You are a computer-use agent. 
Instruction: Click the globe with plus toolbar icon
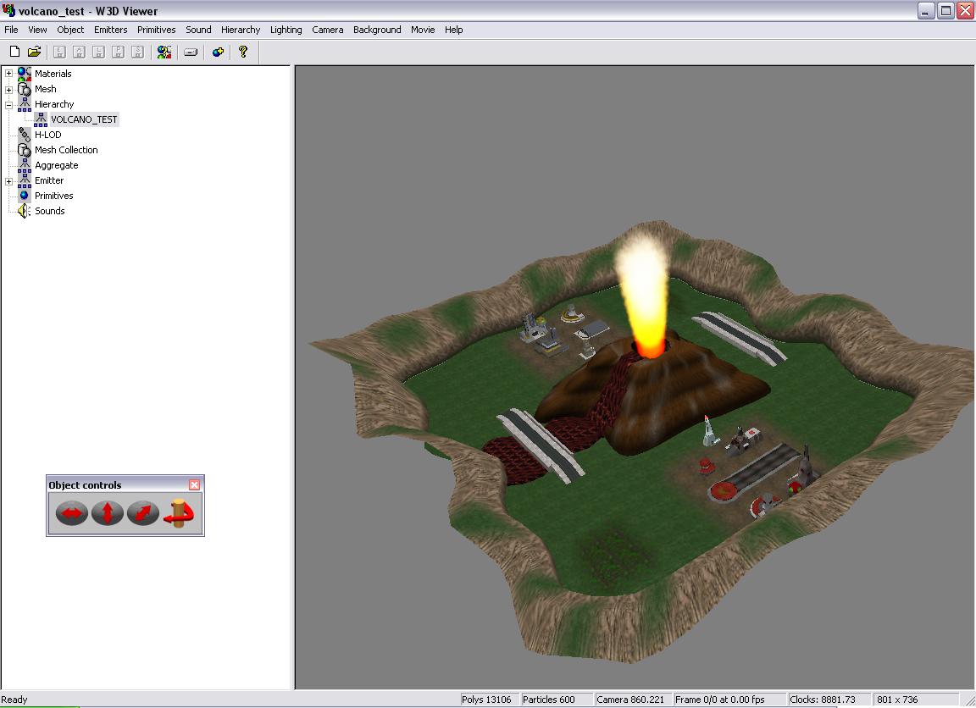(x=218, y=52)
